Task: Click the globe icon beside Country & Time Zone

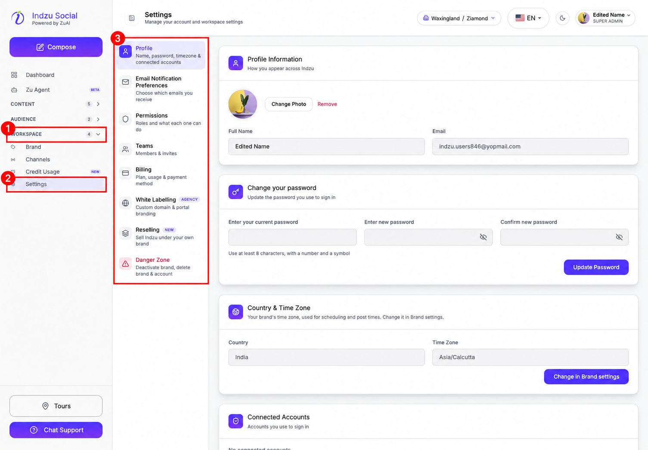Action: pos(236,312)
